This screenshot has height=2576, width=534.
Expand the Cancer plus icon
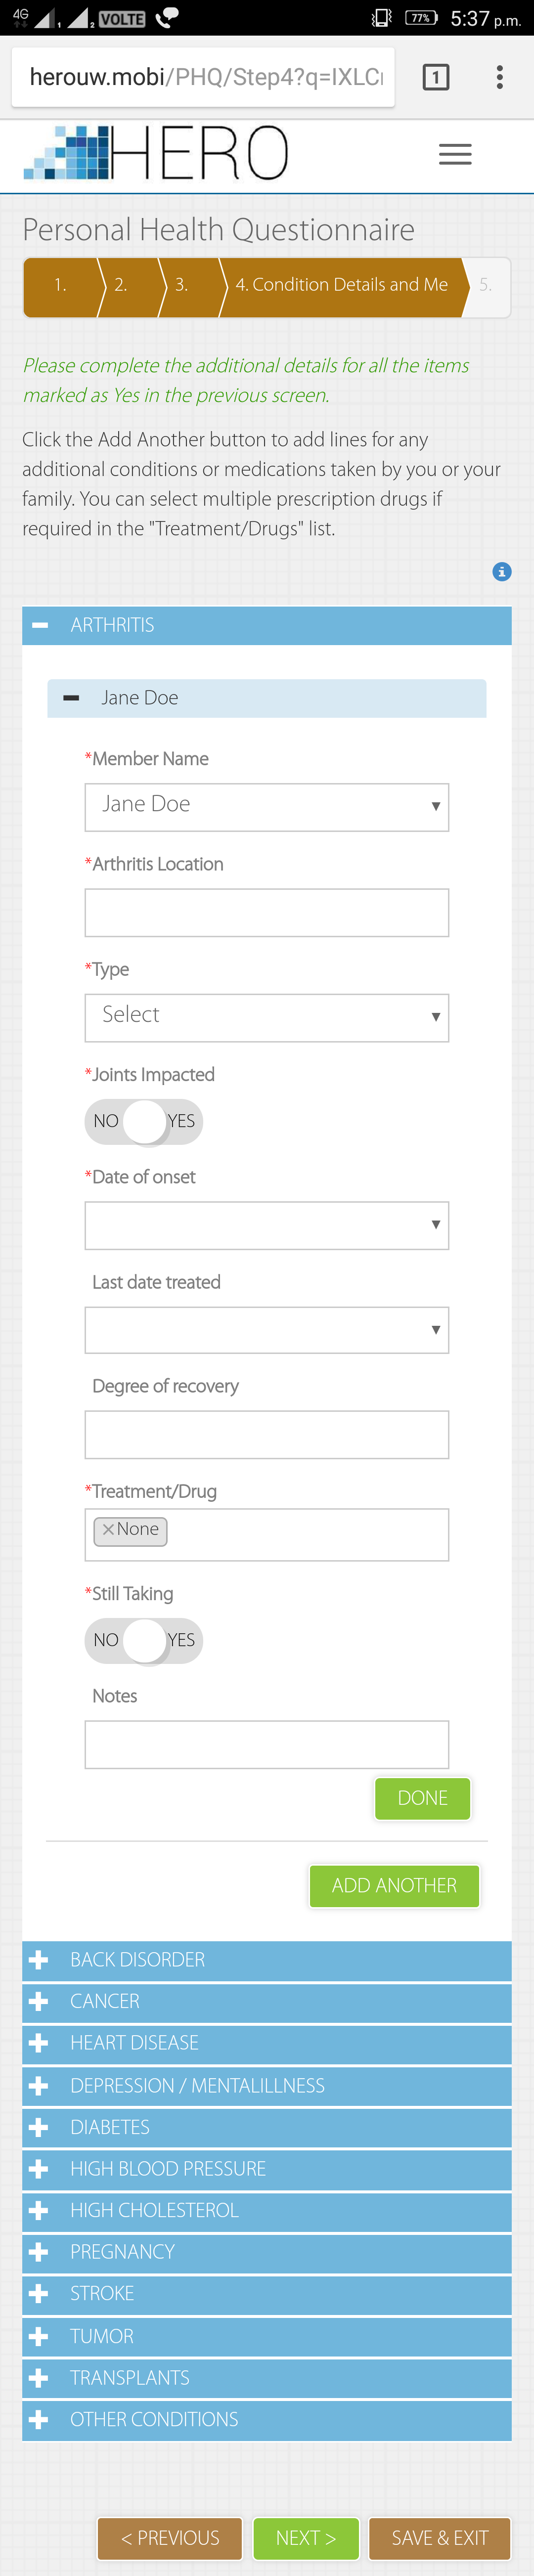click(39, 2001)
